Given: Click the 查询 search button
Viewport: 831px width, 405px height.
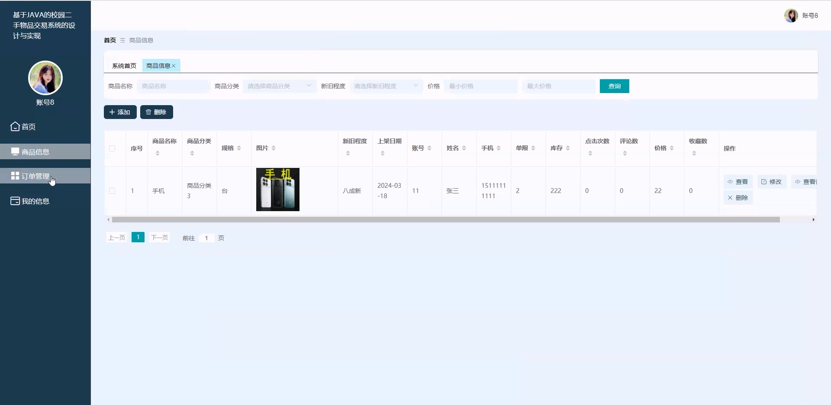Looking at the screenshot, I should point(615,86).
